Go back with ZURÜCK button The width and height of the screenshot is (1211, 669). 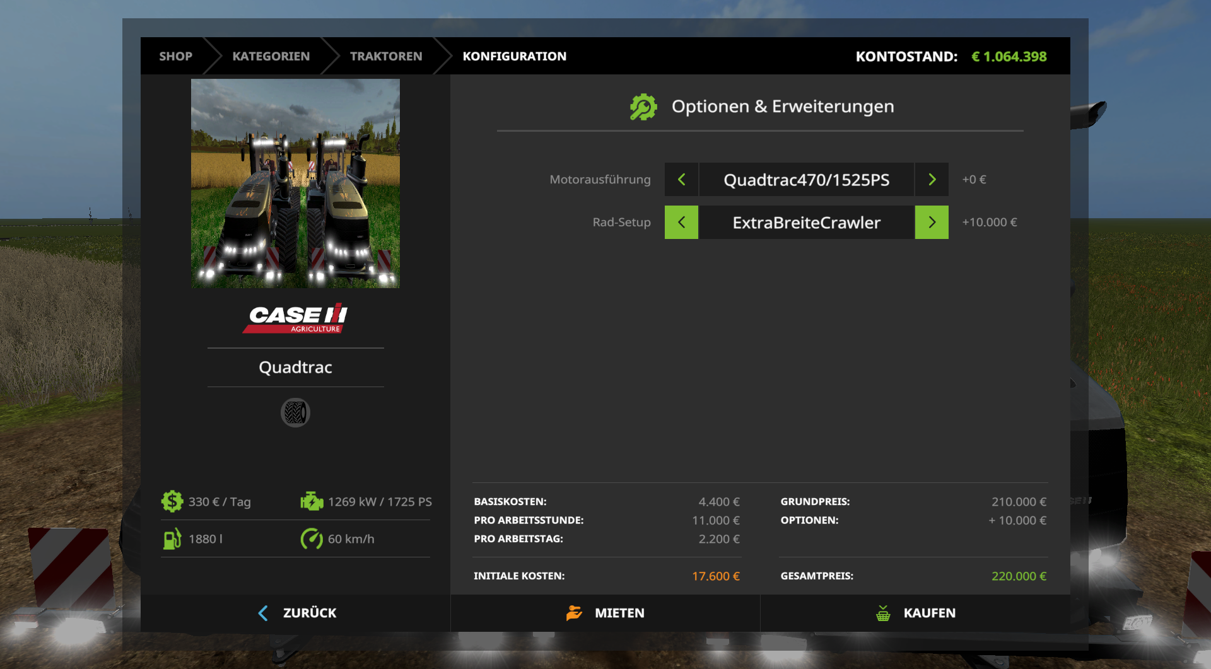pyautogui.click(x=296, y=613)
